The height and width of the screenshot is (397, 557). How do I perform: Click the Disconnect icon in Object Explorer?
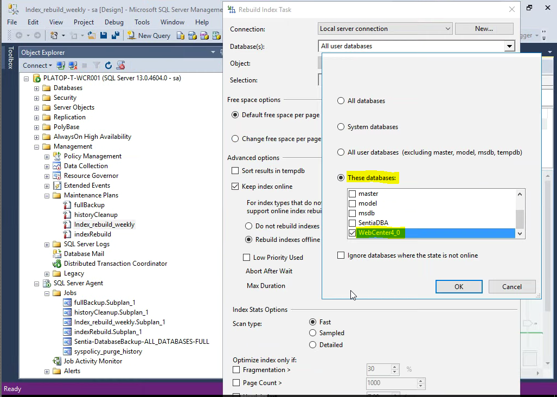coord(73,66)
